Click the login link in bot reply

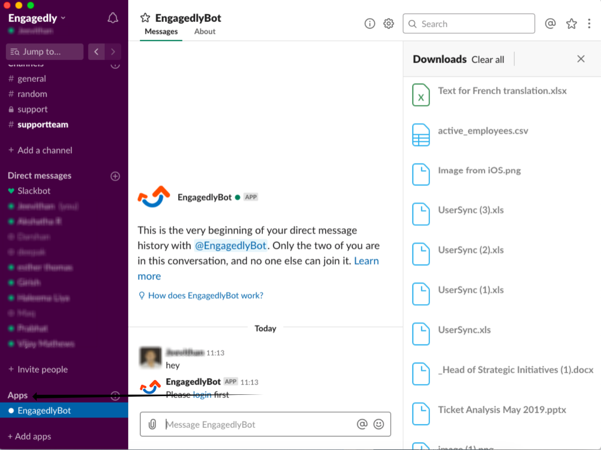[x=202, y=395]
